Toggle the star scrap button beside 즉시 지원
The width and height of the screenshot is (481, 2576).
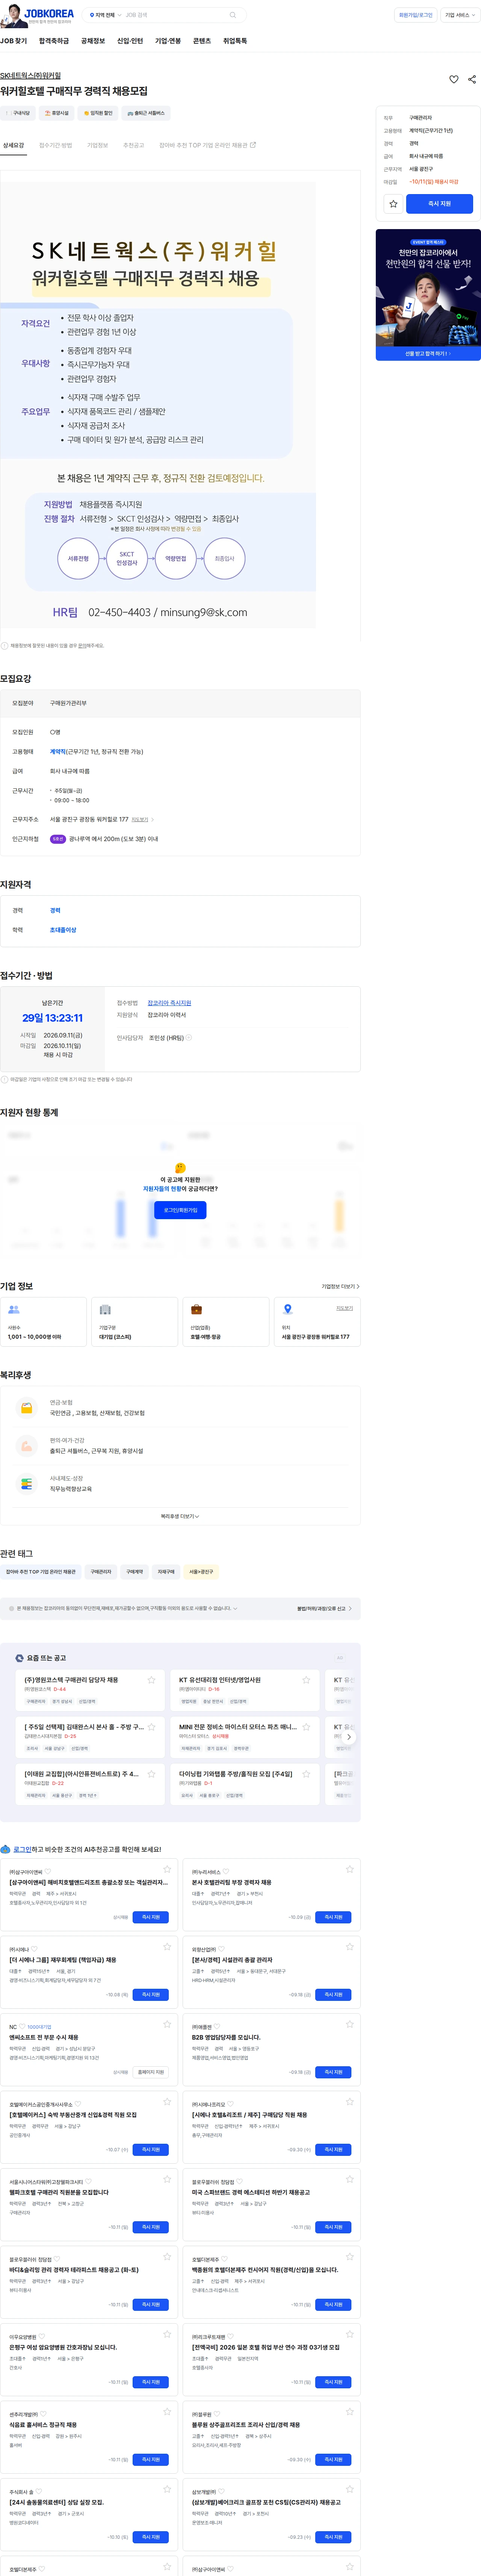tap(394, 204)
